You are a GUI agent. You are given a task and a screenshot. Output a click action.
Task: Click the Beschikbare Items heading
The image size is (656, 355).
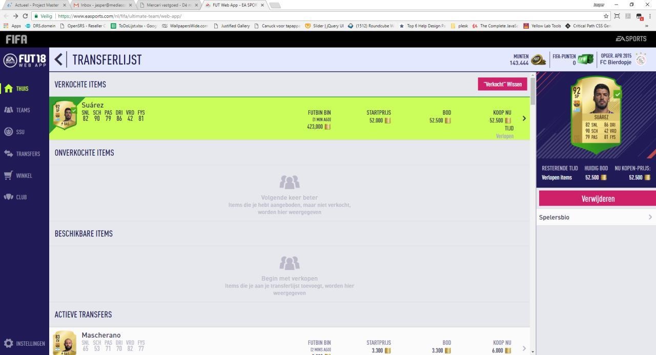[x=84, y=234]
